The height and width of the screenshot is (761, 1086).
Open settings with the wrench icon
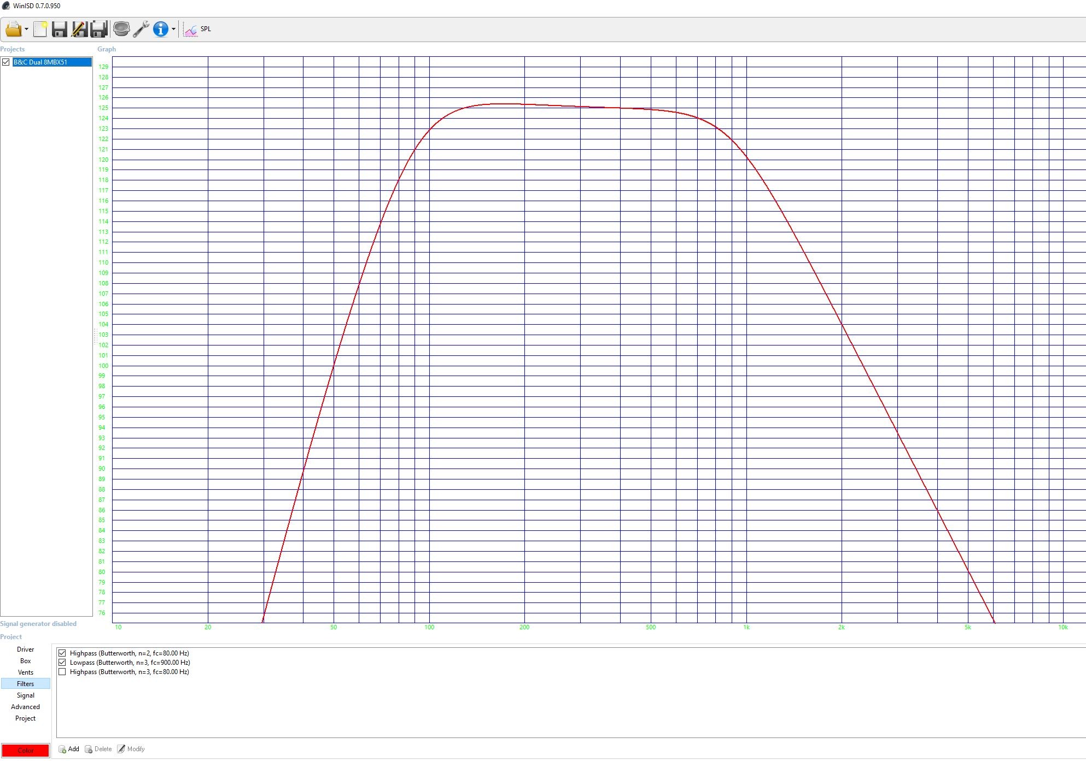point(141,29)
